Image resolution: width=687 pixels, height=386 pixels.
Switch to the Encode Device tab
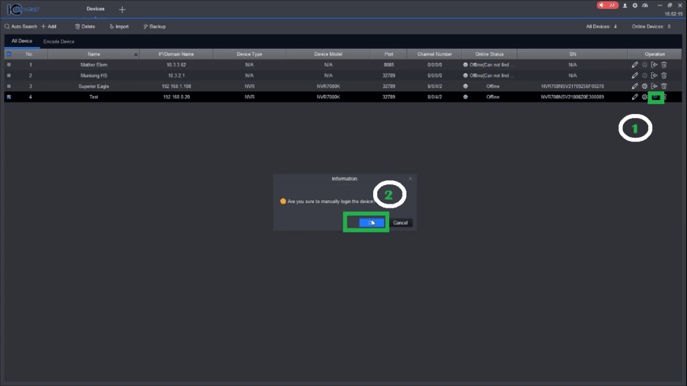pos(60,41)
